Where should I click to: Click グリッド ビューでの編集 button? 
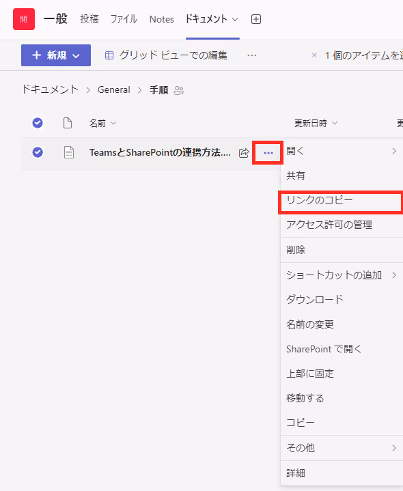tap(166, 55)
